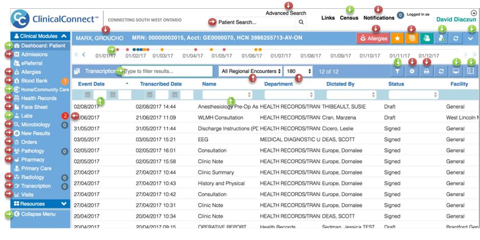Click the teal two-person icon
The image size is (480, 240).
click(x=427, y=38)
